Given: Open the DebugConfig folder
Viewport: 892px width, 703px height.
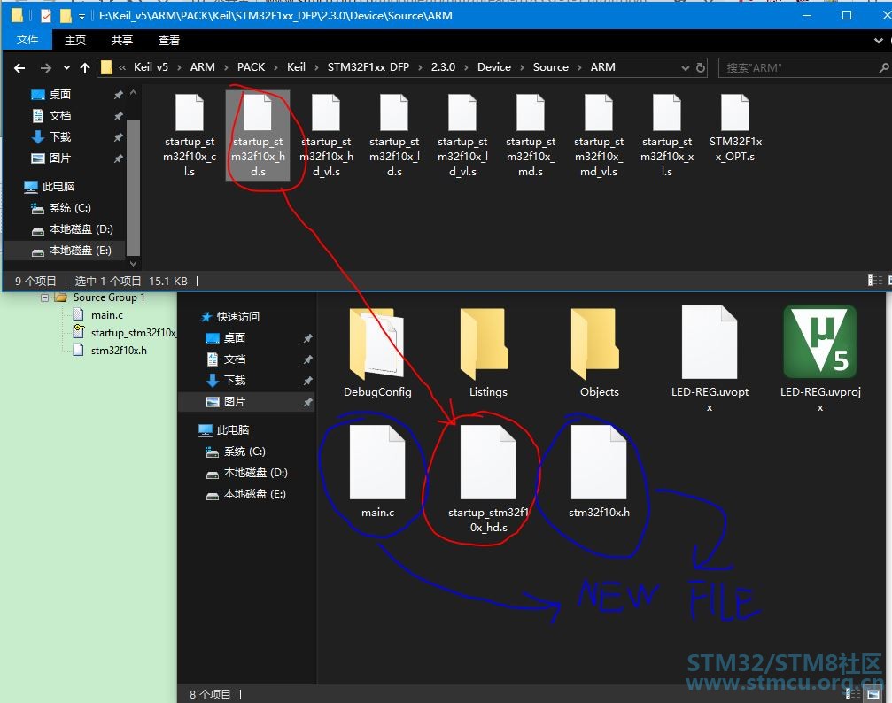Looking at the screenshot, I should click(377, 352).
